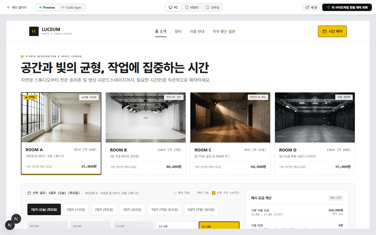Select the ROOM B white horizon photo

coord(146,118)
